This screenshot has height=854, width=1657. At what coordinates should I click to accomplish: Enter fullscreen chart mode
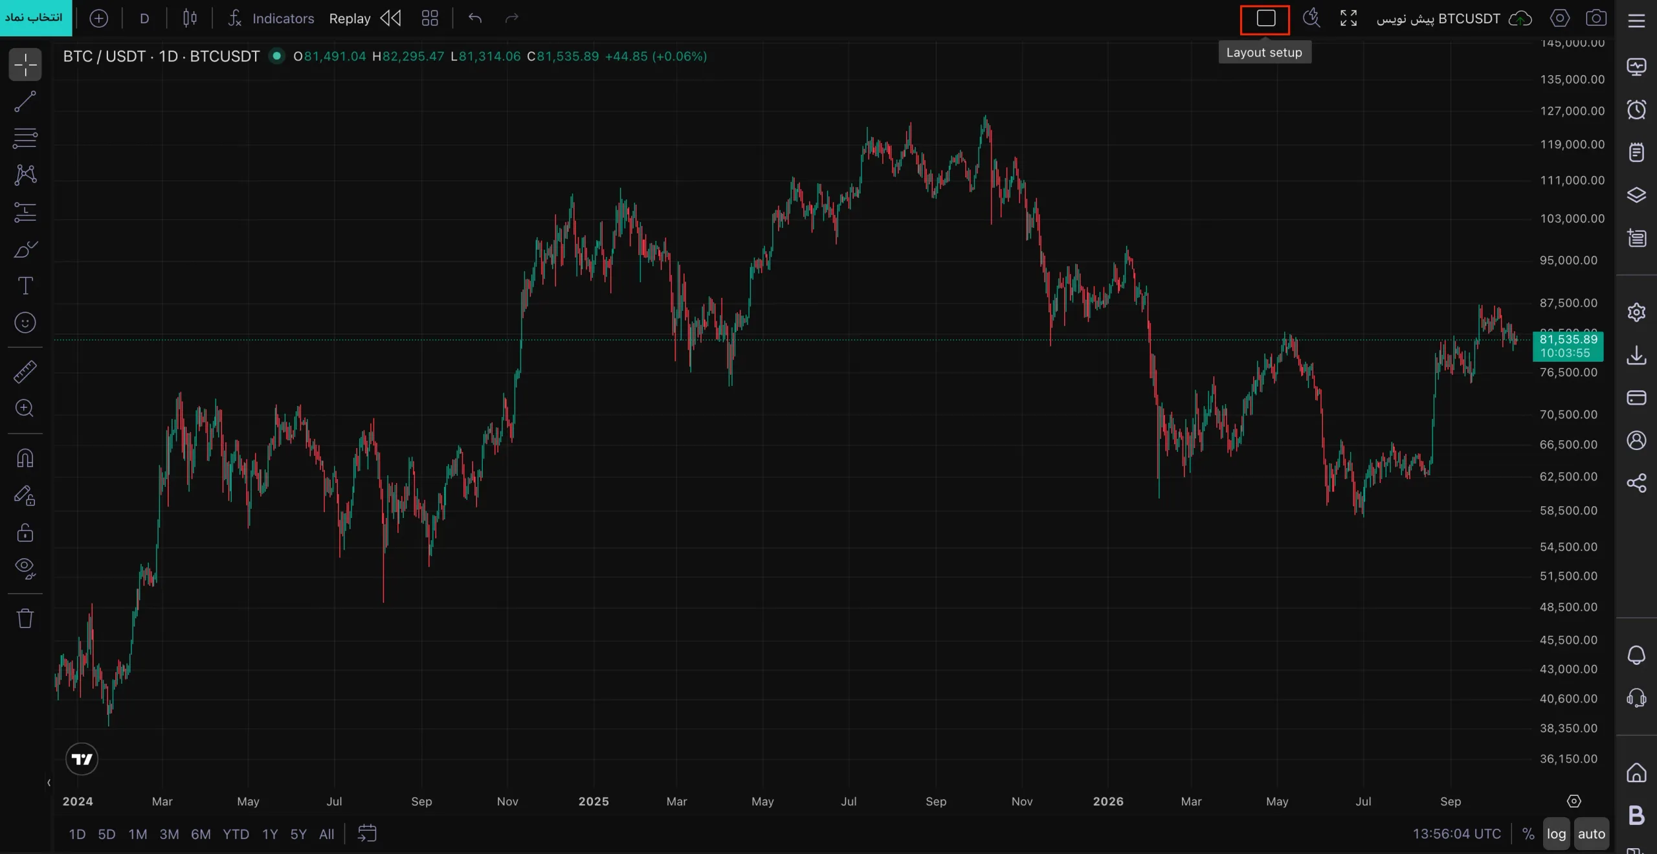click(1348, 18)
